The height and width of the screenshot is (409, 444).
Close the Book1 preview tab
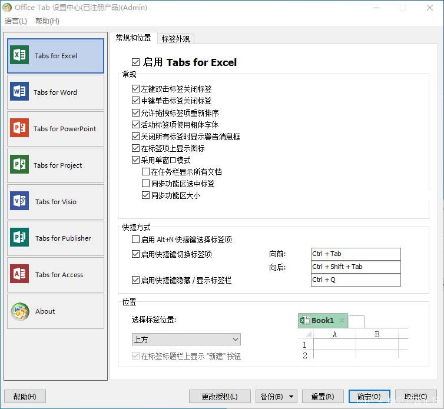(x=342, y=320)
